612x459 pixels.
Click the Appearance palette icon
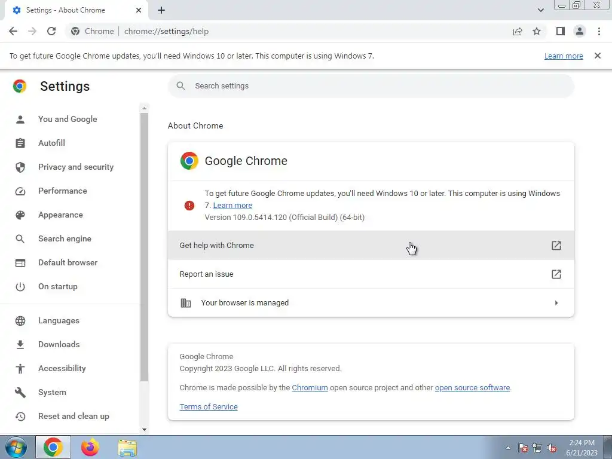[20, 215]
